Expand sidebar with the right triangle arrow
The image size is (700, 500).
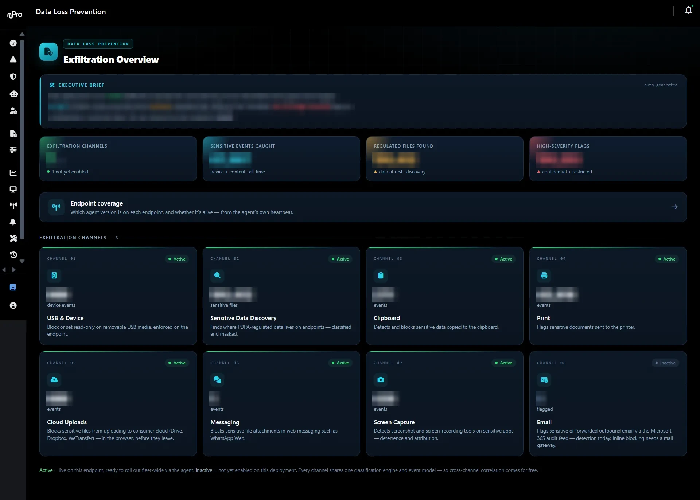pyautogui.click(x=14, y=270)
